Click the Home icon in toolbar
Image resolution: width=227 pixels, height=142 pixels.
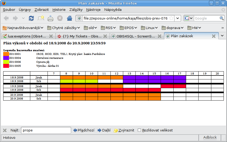tap(69, 18)
